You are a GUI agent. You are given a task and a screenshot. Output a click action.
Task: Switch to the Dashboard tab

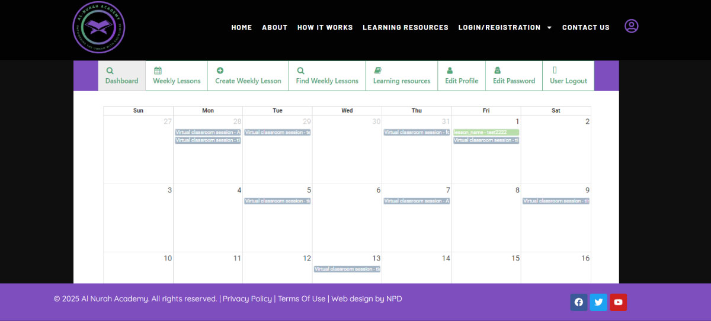pyautogui.click(x=122, y=76)
